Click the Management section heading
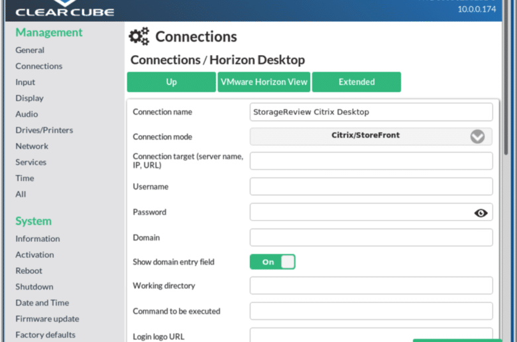 pyautogui.click(x=49, y=32)
